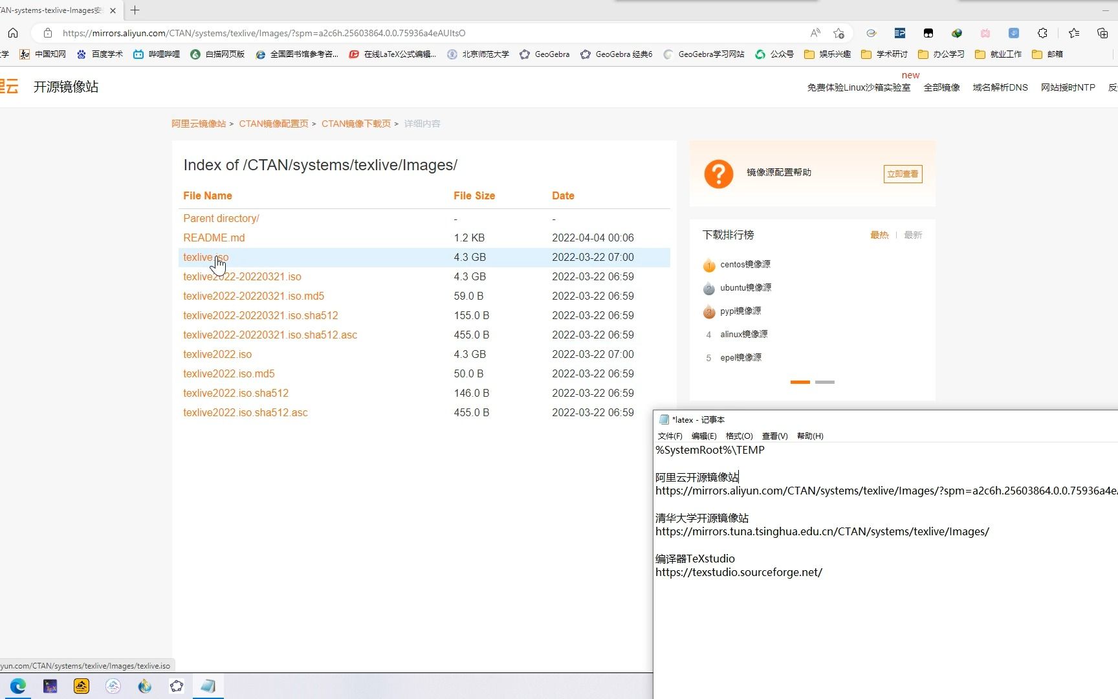Open the TeX application in taskbar

click(x=50, y=686)
